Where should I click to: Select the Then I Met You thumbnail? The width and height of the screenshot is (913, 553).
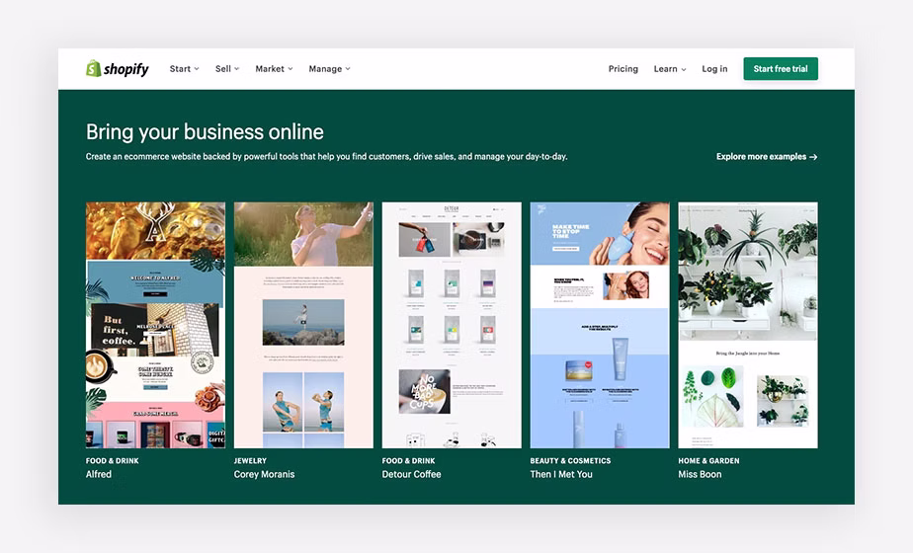(x=600, y=325)
